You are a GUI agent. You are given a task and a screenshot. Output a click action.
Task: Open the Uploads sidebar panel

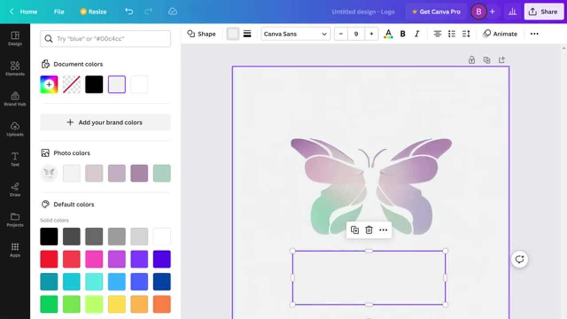15,129
